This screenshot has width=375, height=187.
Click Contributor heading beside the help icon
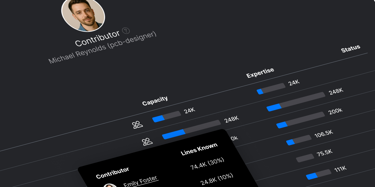coord(97,38)
